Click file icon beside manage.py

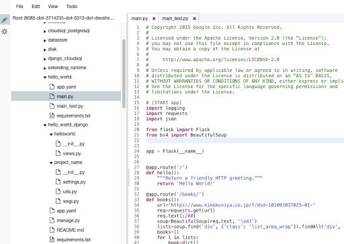pyautogui.click(x=52, y=220)
